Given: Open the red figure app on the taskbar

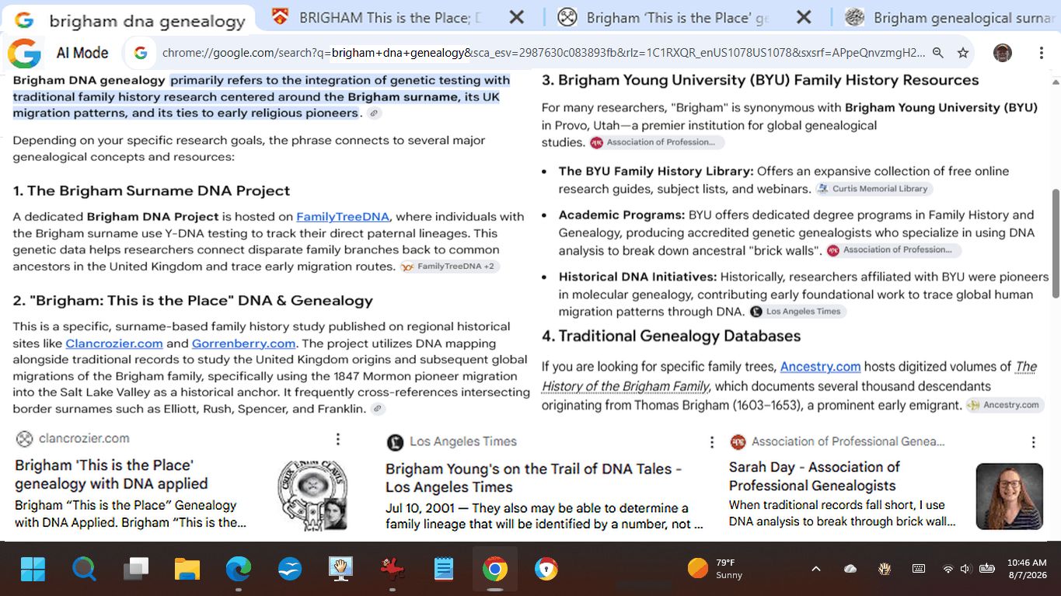Looking at the screenshot, I should point(393,569).
